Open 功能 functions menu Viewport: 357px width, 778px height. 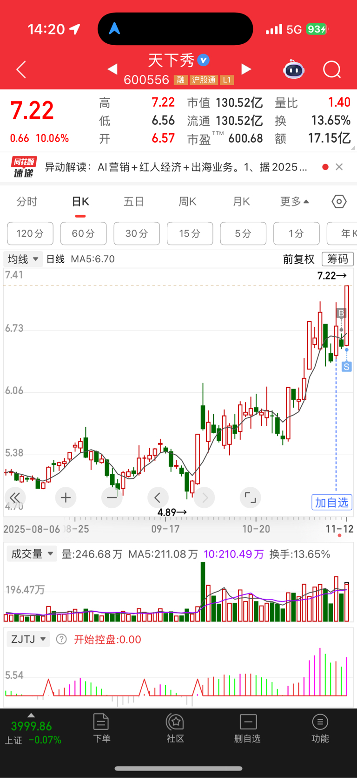(320, 728)
